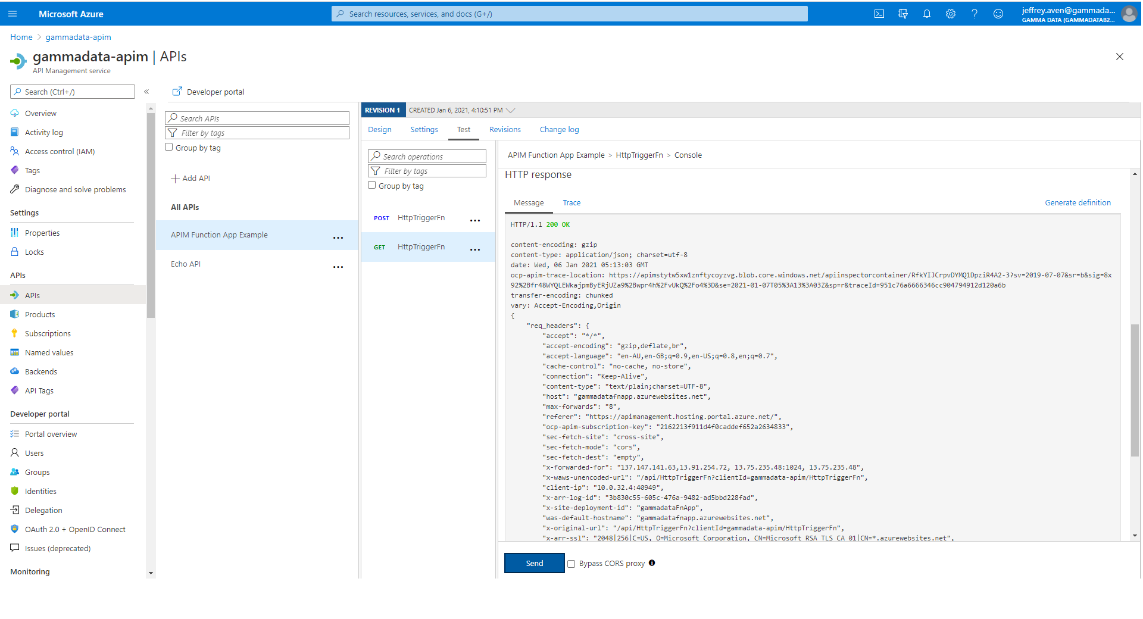Open Diagnose and solve problems
The width and height of the screenshot is (1143, 619).
tap(75, 189)
